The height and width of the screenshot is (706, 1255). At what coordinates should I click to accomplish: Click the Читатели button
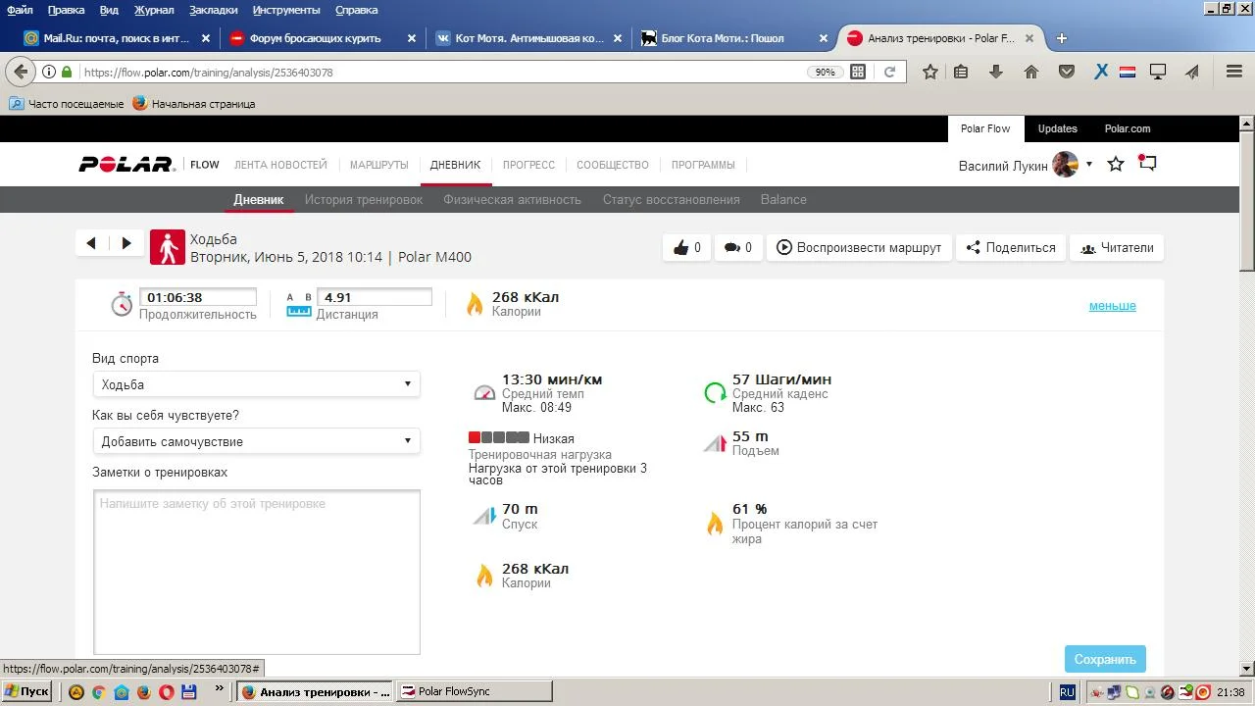click(x=1117, y=248)
